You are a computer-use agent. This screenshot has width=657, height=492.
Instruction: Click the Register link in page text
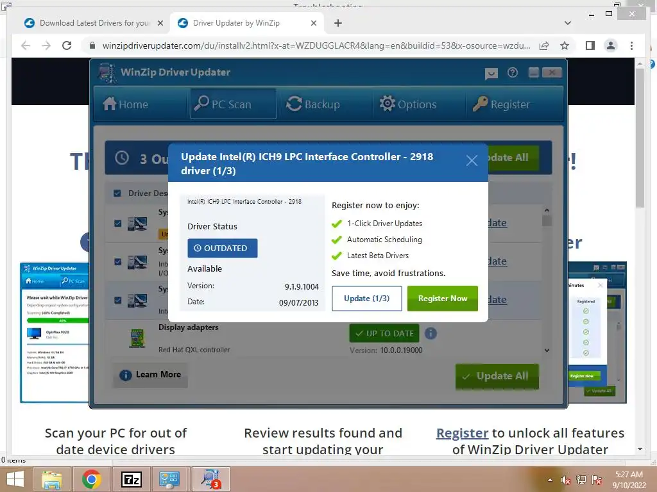[462, 433]
